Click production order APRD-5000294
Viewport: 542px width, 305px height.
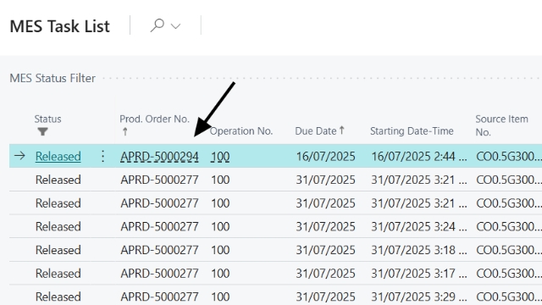point(159,157)
